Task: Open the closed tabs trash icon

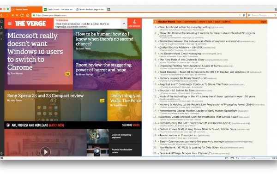Action: (x=276, y=9)
